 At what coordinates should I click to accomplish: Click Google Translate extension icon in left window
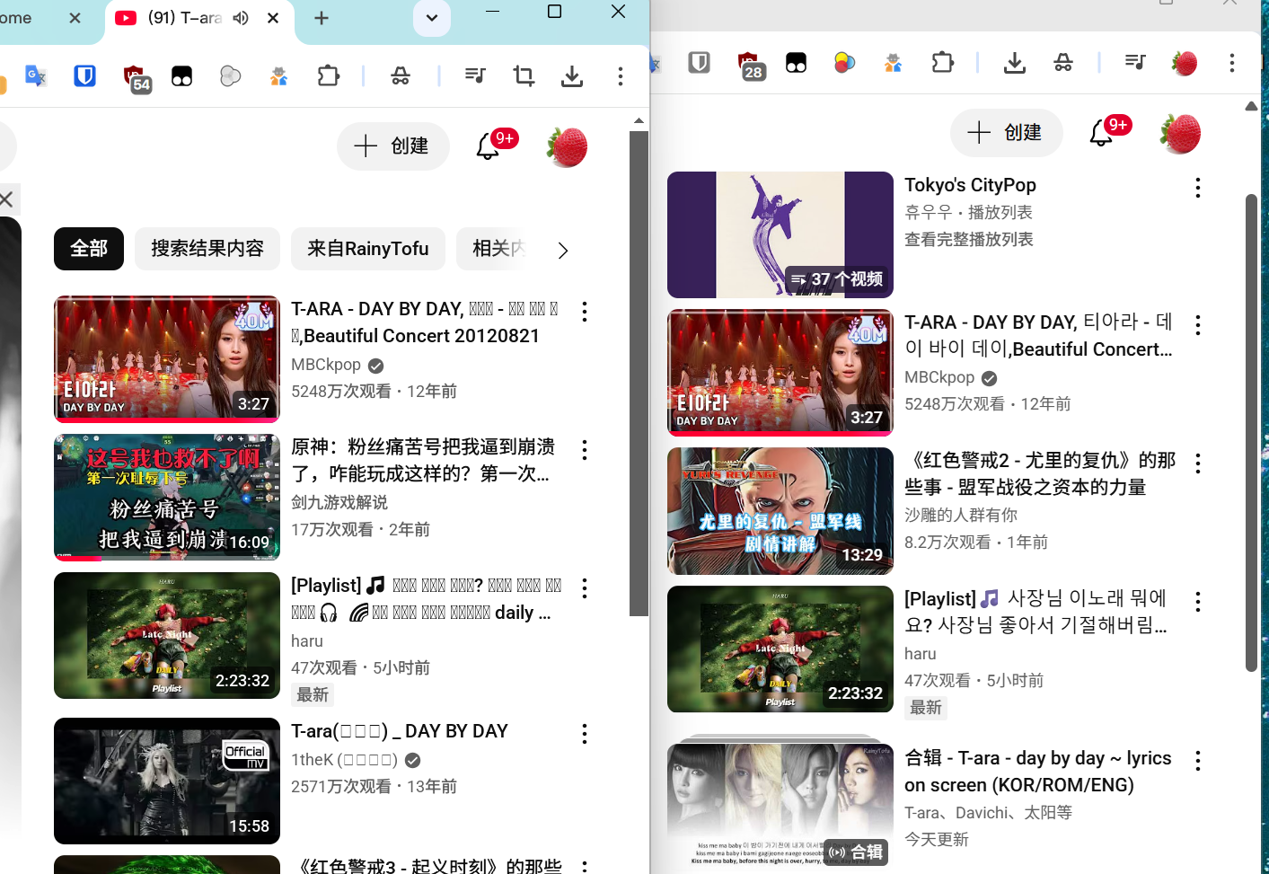[x=35, y=76]
